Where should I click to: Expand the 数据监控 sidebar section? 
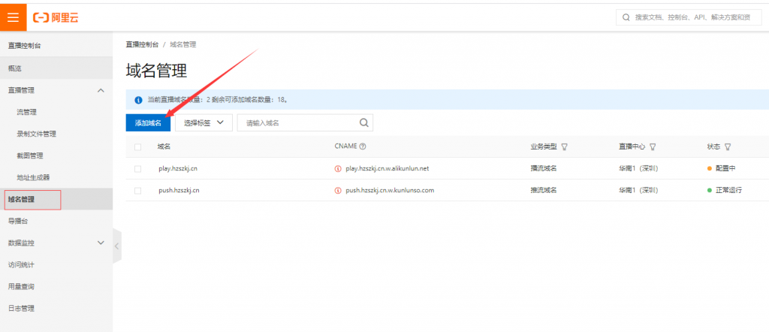point(101,243)
